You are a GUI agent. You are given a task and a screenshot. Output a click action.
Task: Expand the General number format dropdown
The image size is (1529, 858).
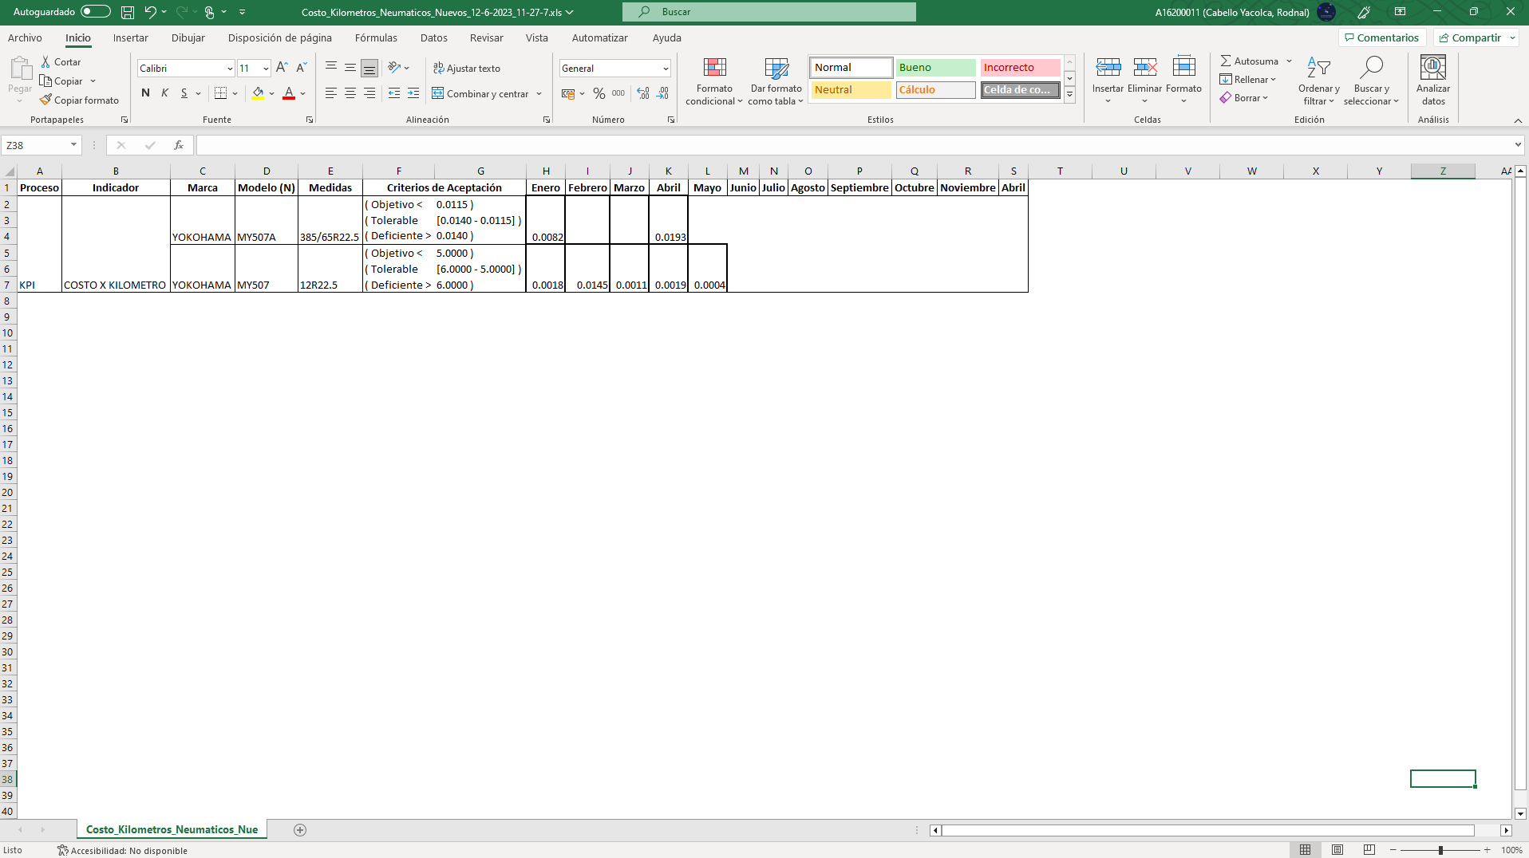click(665, 69)
